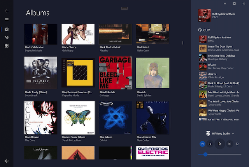Open the Blue Album cover by Orbital

pos(115,117)
